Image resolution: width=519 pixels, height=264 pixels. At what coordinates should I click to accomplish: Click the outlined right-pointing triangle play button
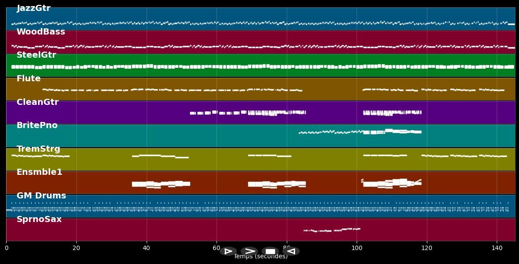(x=228, y=251)
